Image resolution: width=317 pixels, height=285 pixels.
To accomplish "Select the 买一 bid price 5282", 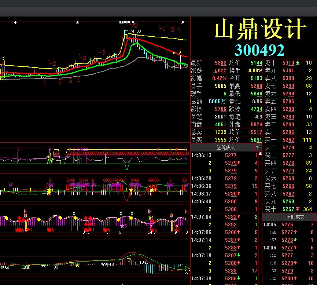I will pyautogui.click(x=288, y=140).
